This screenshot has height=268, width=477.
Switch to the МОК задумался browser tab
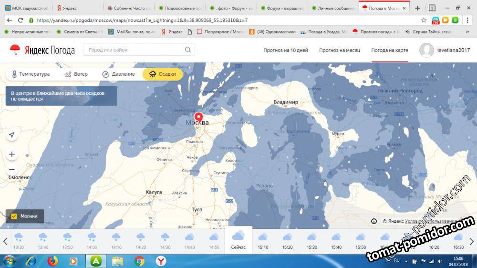pos(26,8)
